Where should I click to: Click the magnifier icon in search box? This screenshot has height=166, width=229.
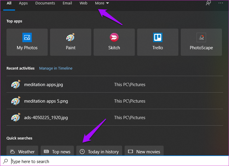[x=6, y=161]
